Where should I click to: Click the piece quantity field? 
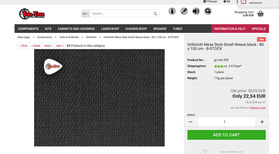pyautogui.click(x=226, y=122)
